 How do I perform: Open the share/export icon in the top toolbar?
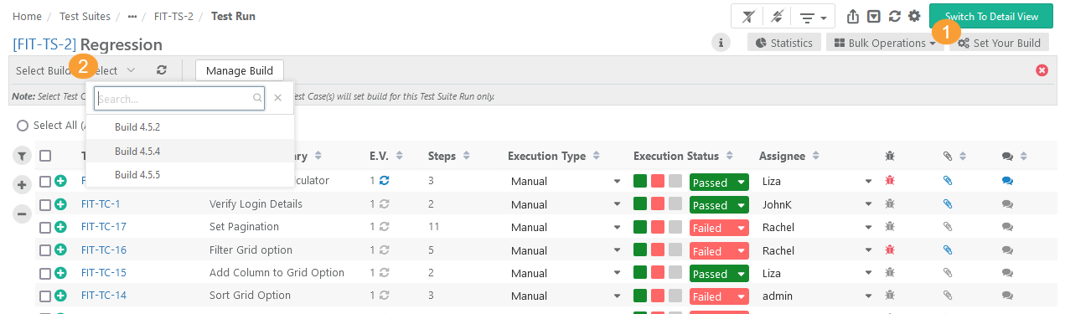click(853, 17)
